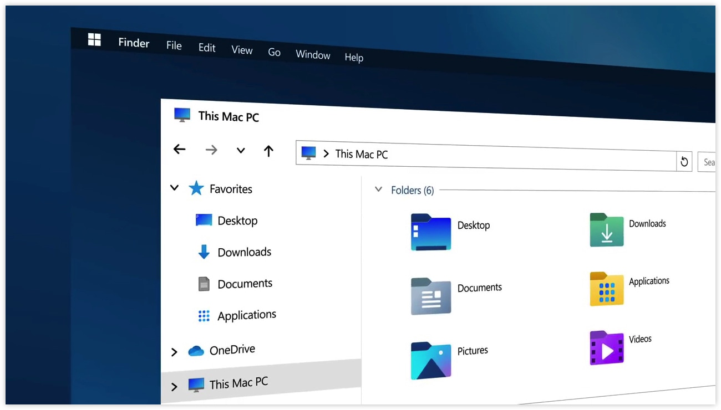Expand the address bar breadcrumb chevron
The image size is (721, 410).
click(x=326, y=153)
